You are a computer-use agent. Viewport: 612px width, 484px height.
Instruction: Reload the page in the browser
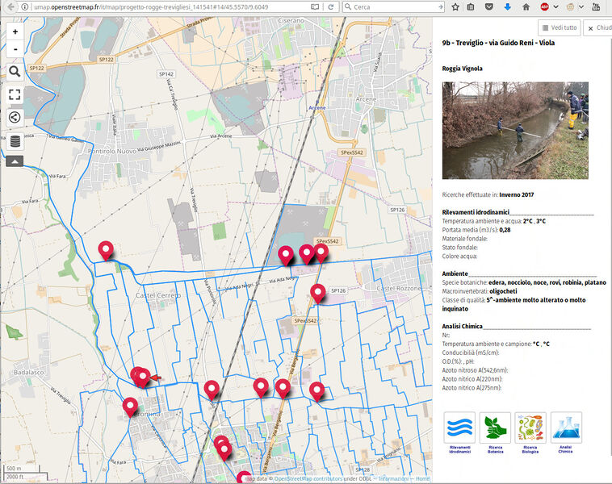coord(332,6)
